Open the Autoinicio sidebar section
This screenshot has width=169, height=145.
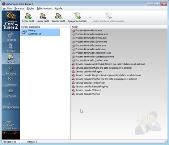click(11, 81)
